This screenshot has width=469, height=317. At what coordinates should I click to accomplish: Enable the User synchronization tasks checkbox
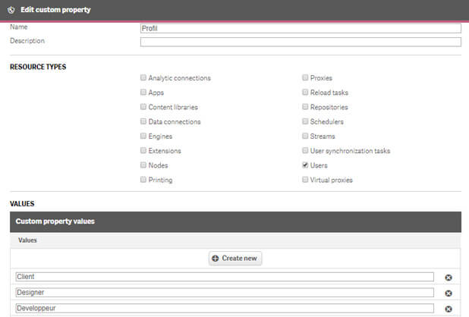305,150
